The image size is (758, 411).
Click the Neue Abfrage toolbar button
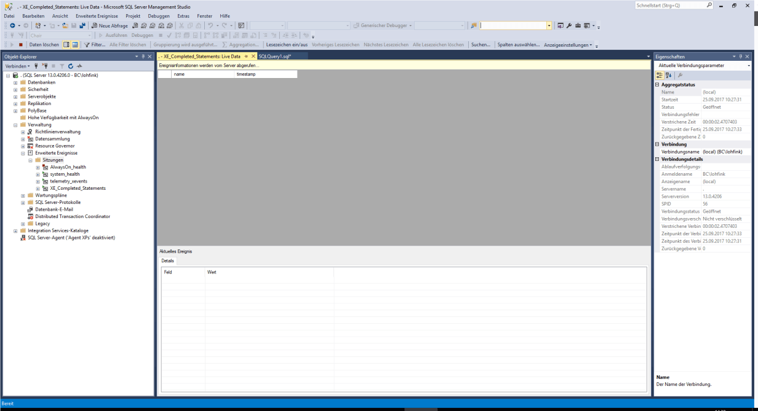[110, 26]
